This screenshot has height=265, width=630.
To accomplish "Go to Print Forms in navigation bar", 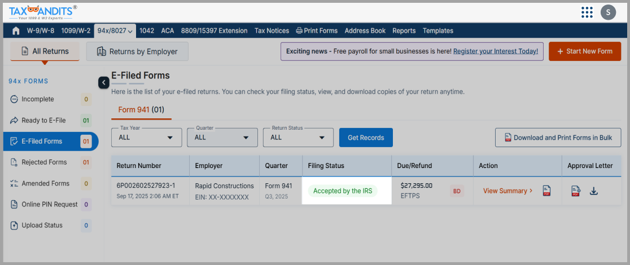I will (317, 31).
